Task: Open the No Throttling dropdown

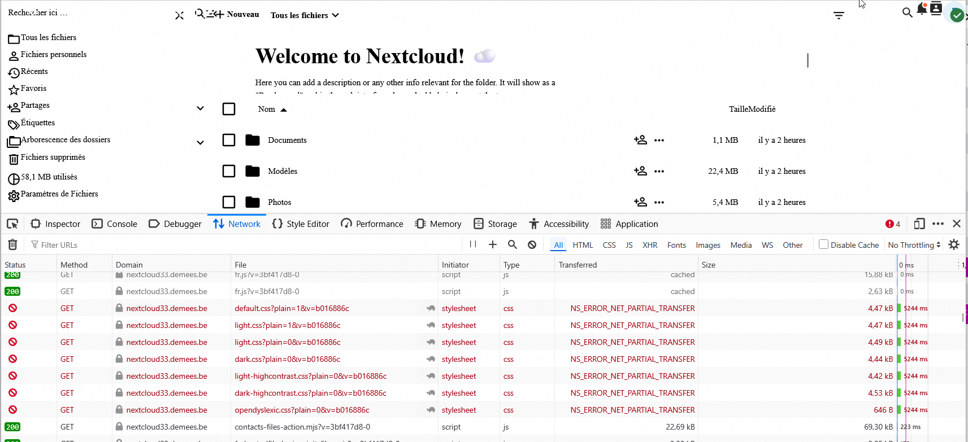Action: [x=914, y=245]
